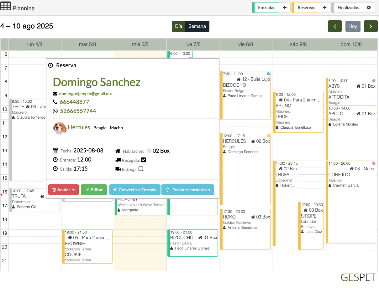
Task: Click email domingoejemplo@gmail.mx
Action: 85,94
